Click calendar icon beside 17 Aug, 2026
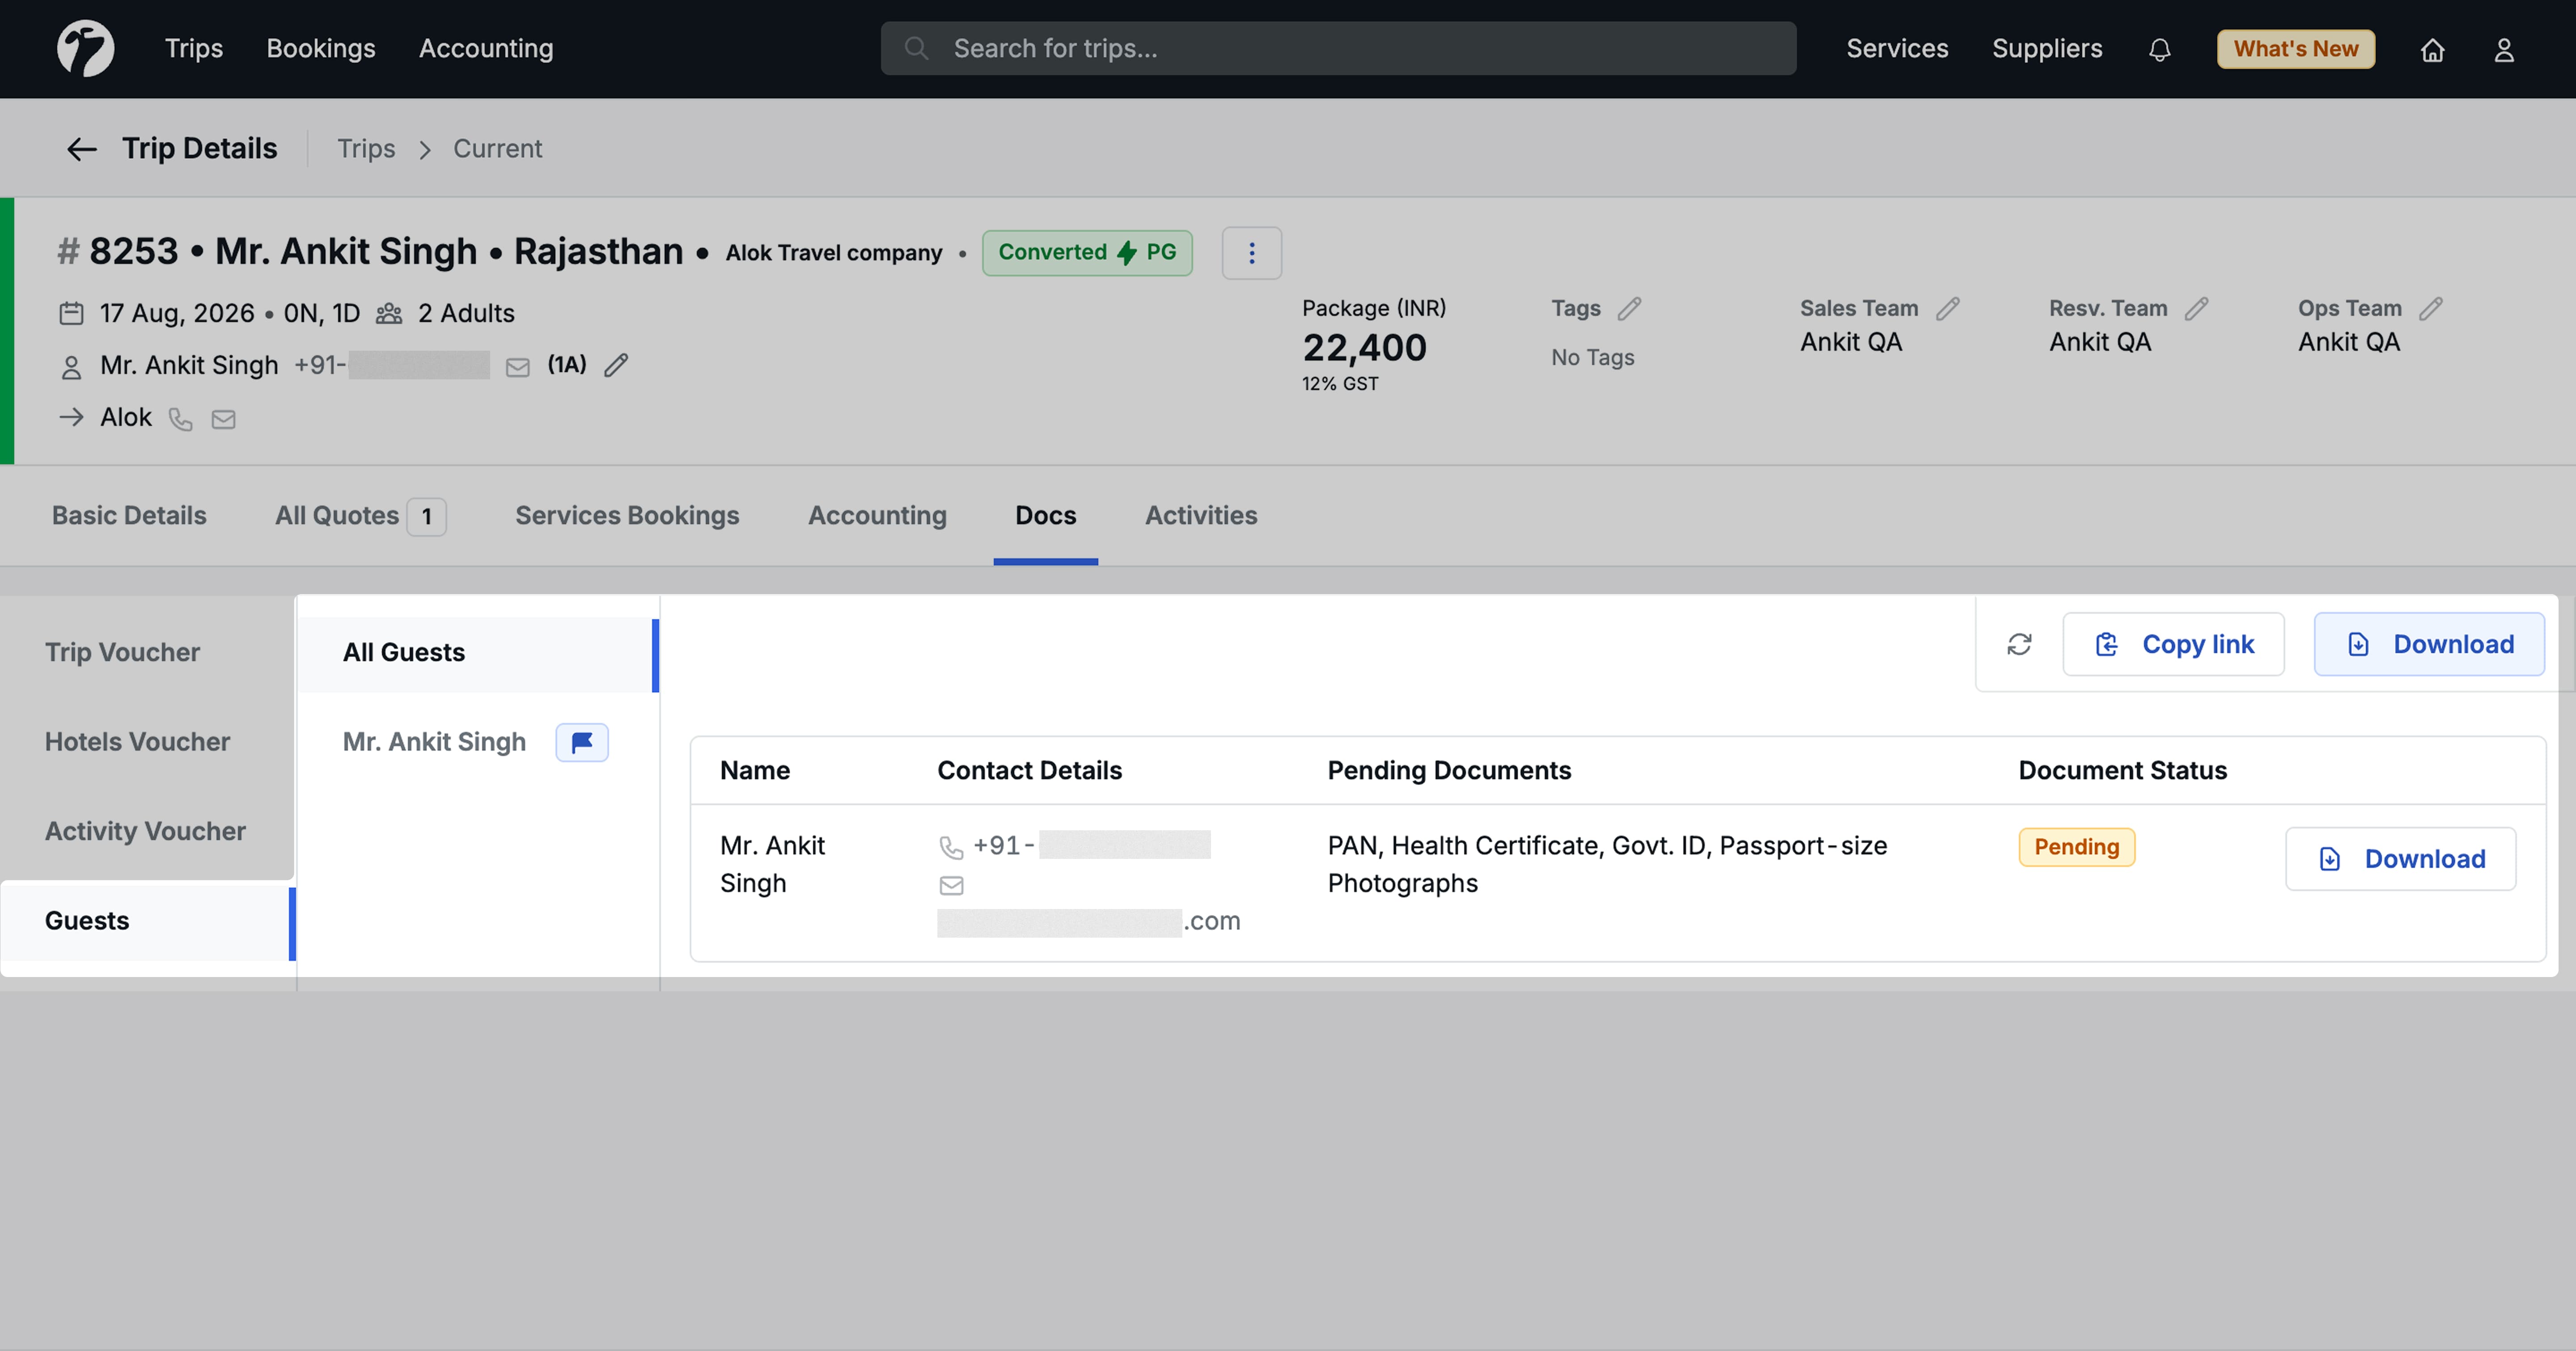 click(71, 313)
